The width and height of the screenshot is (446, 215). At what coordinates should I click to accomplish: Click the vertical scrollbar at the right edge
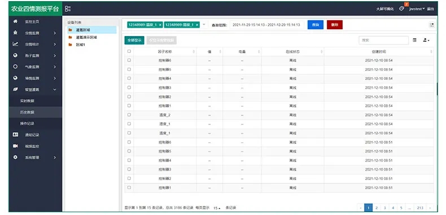point(437,89)
